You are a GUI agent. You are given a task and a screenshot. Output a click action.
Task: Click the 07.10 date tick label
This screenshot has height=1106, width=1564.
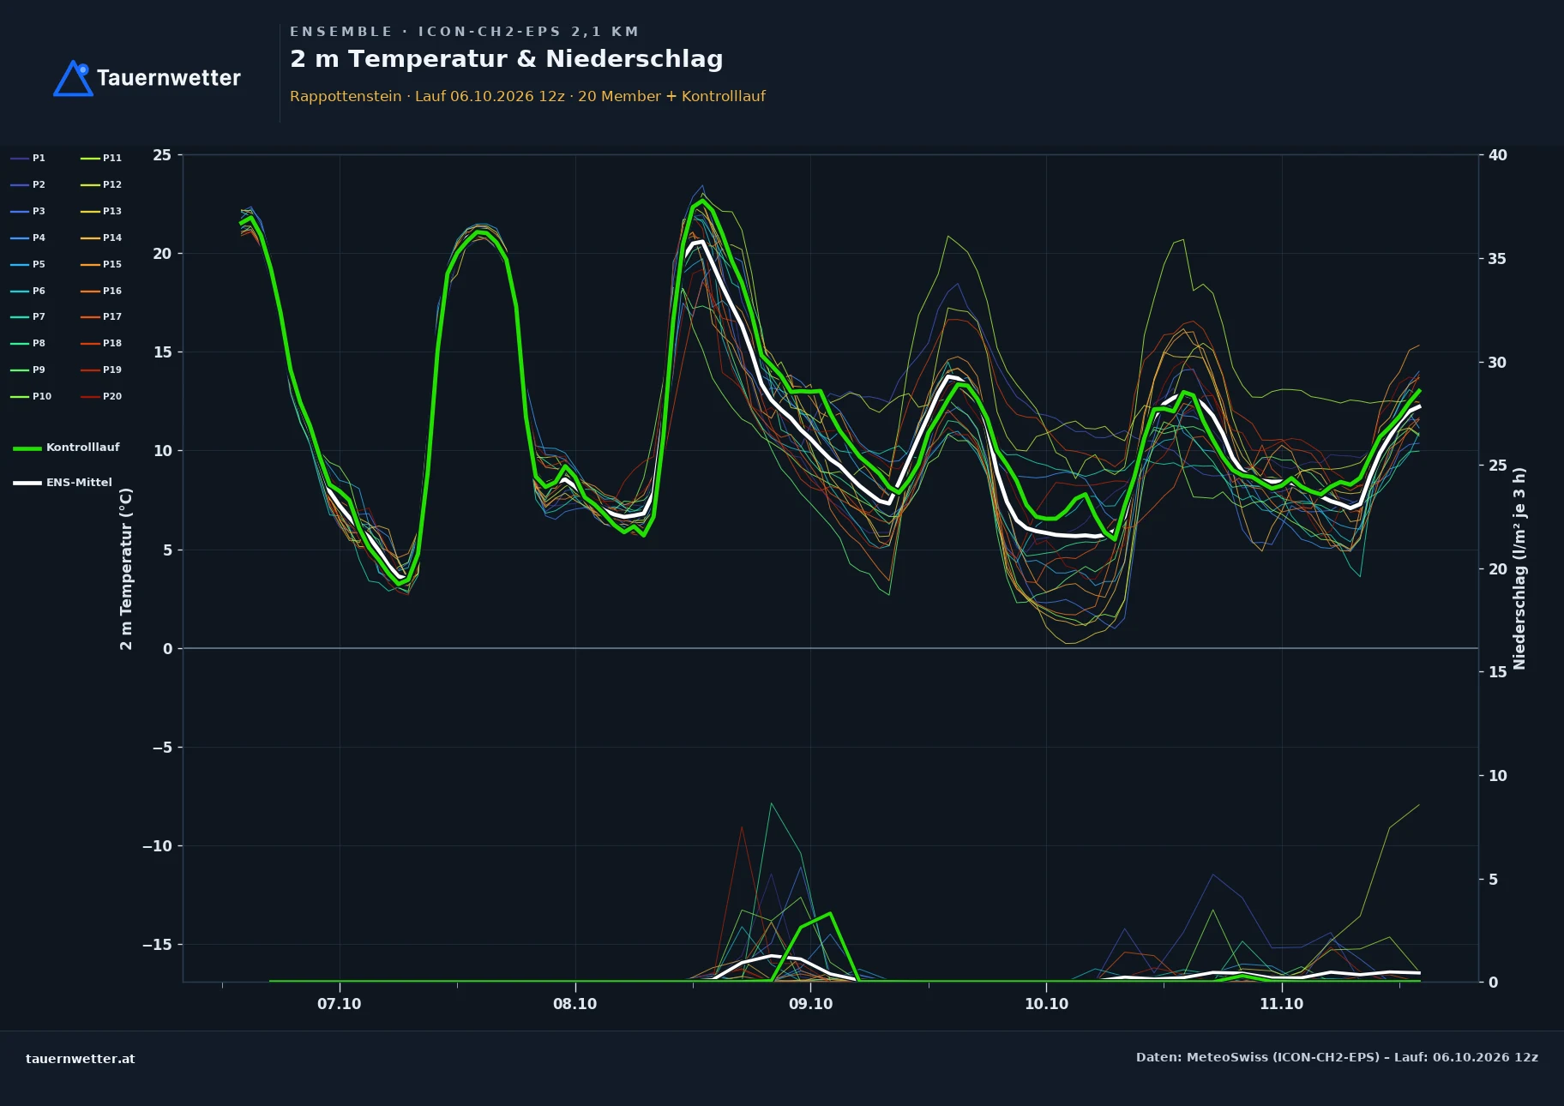click(x=340, y=1004)
